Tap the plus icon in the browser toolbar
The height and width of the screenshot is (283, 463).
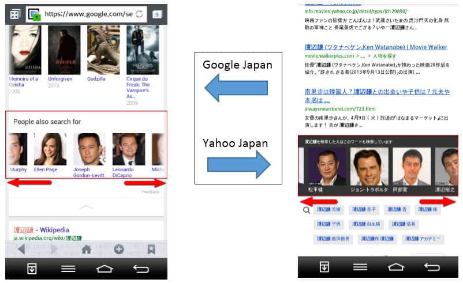(119, 250)
